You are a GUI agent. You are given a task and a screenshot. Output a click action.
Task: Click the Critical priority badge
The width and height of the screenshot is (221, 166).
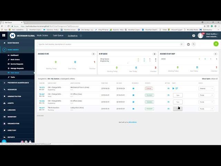click(x=149, y=89)
